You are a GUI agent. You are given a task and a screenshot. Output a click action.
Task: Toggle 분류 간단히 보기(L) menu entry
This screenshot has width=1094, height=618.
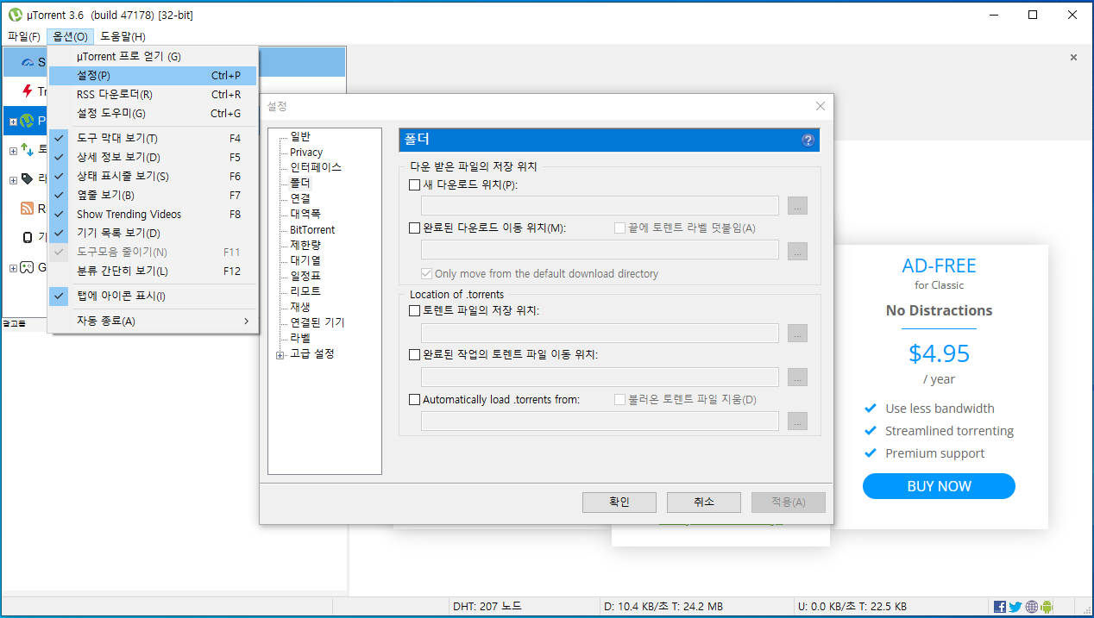click(152, 271)
